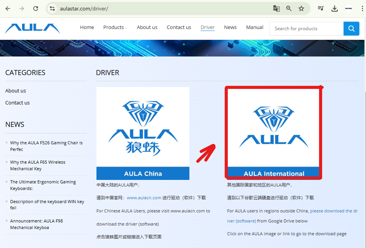Open the media control icon in toolbar
Image resolution: width=366 pixels, height=248 pixels.
tap(321, 9)
